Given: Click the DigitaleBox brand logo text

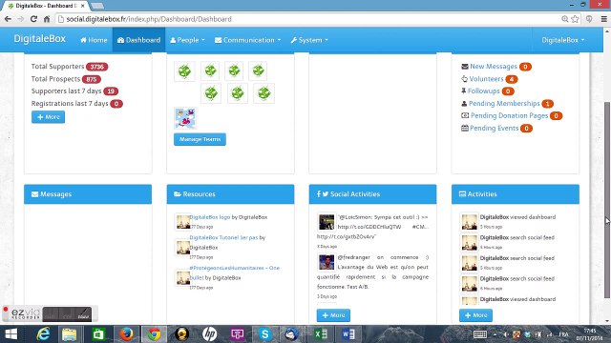Looking at the screenshot, I should (40, 39).
